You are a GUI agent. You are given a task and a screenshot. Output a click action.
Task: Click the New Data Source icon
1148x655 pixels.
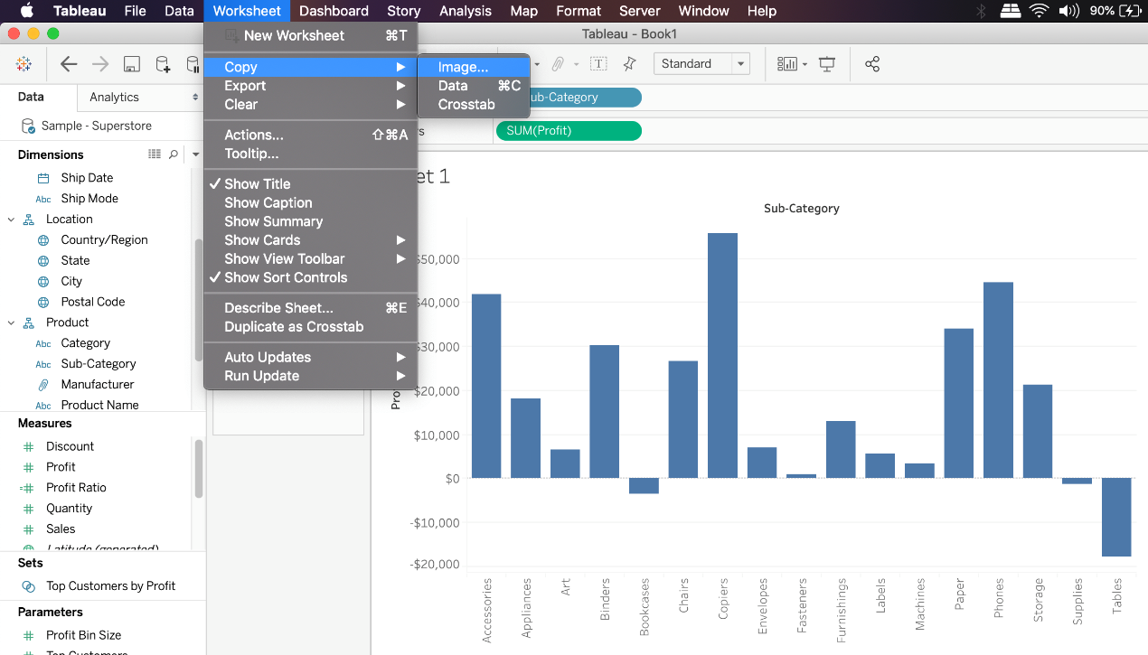[x=163, y=64]
